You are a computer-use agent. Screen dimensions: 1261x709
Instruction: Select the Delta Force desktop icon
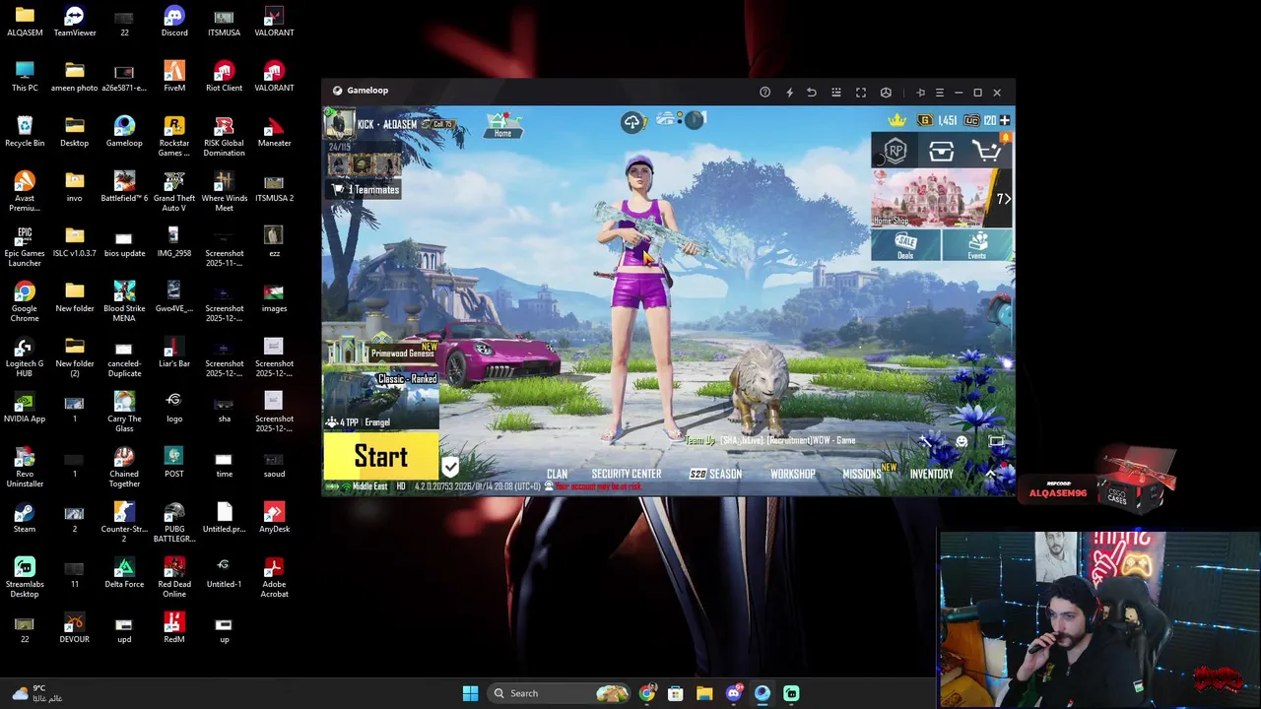point(124,573)
